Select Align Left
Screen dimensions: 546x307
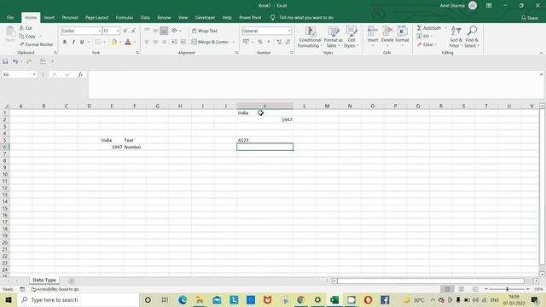click(147, 42)
